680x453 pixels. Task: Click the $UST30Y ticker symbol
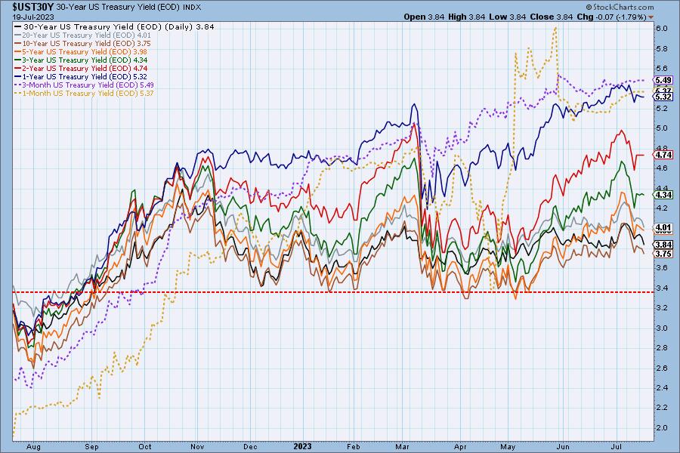[33, 7]
